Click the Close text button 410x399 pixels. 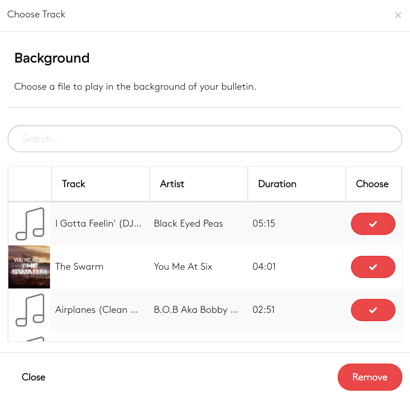(x=33, y=377)
